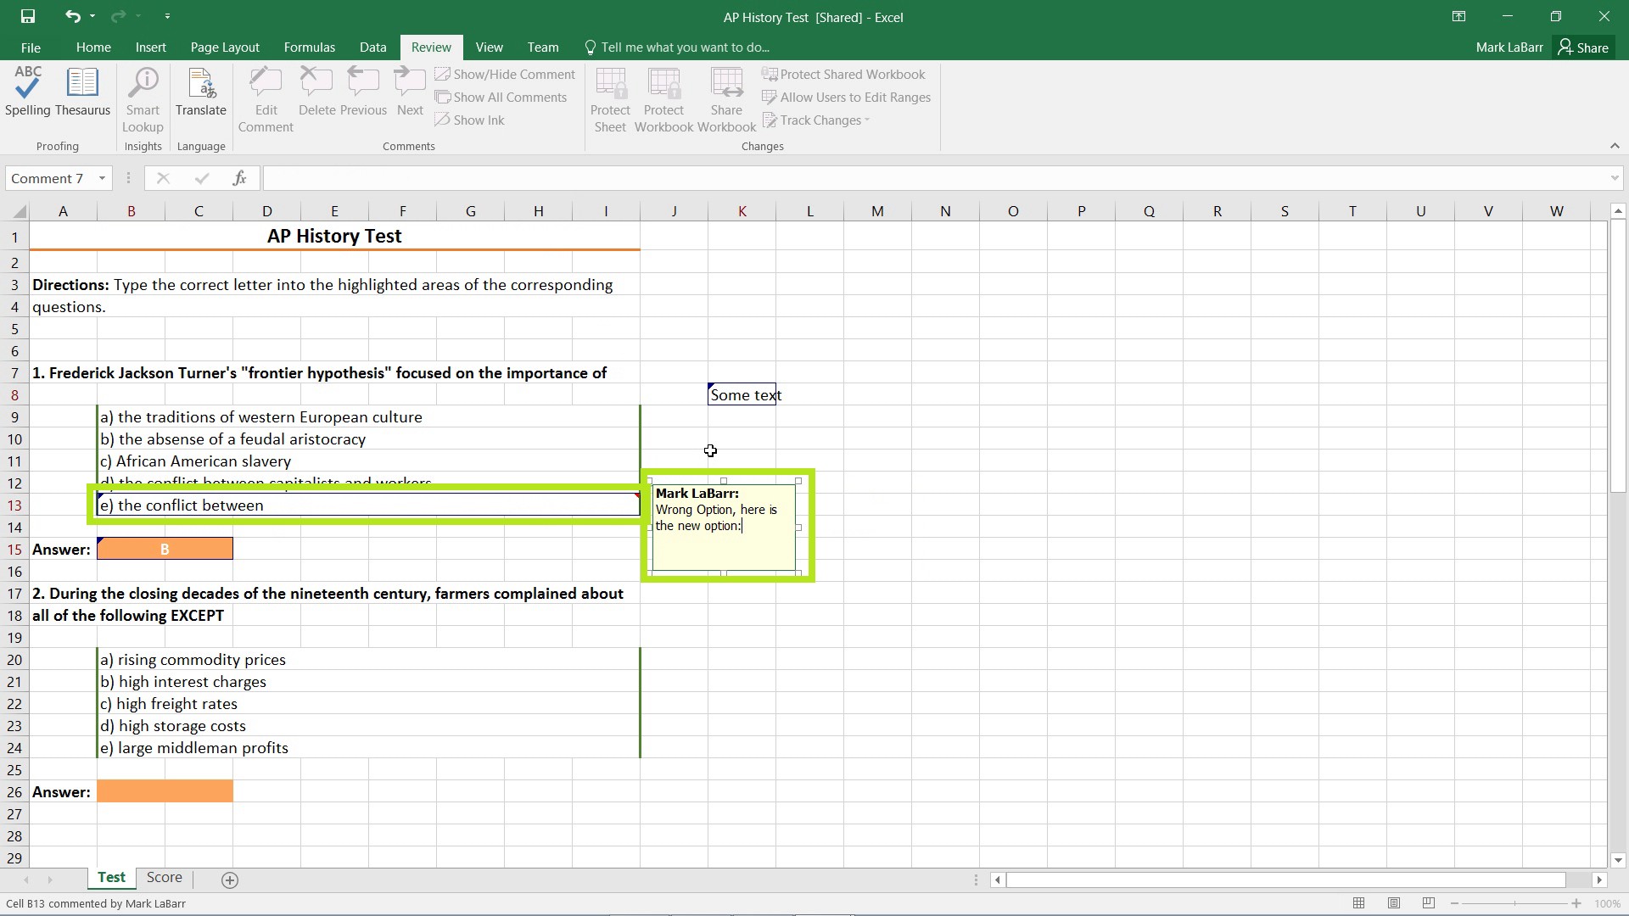Click the Accept Comment checkmark button
Viewport: 1629px width, 916px height.
(x=201, y=178)
